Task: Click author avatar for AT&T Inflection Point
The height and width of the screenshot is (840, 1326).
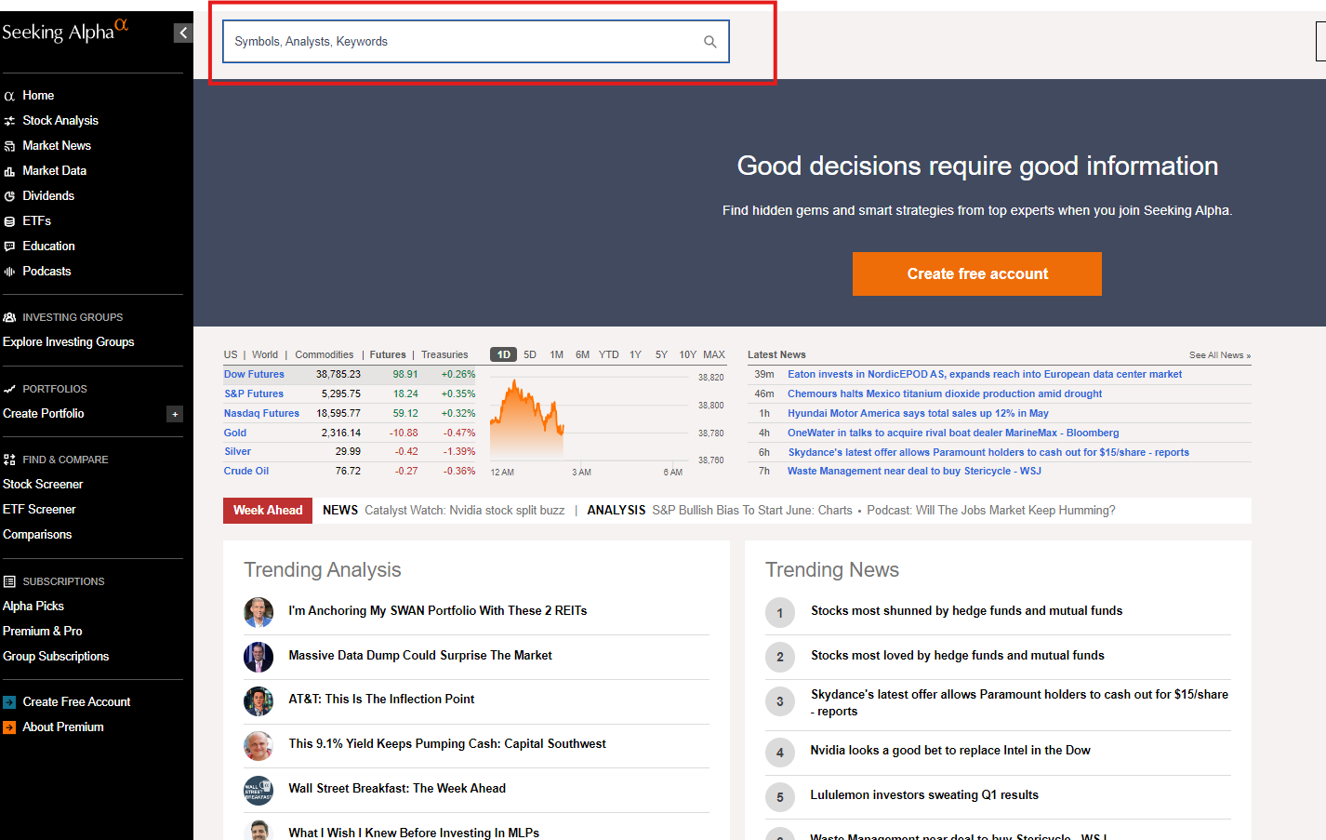Action: pos(259,701)
